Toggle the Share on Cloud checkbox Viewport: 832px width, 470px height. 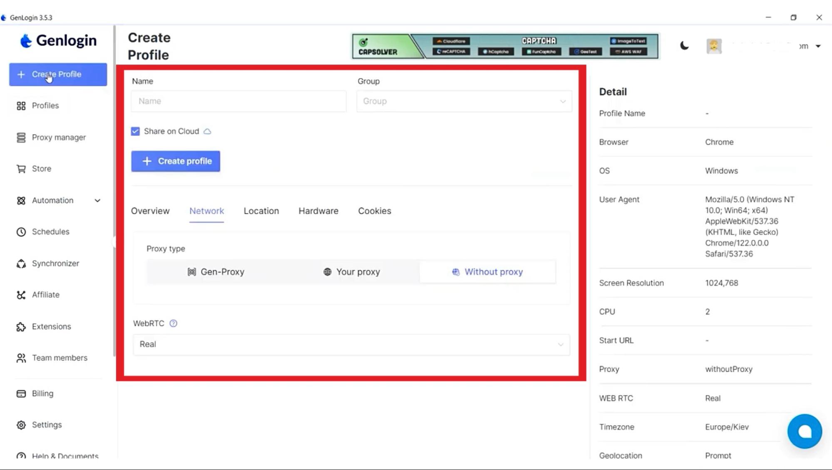click(135, 131)
